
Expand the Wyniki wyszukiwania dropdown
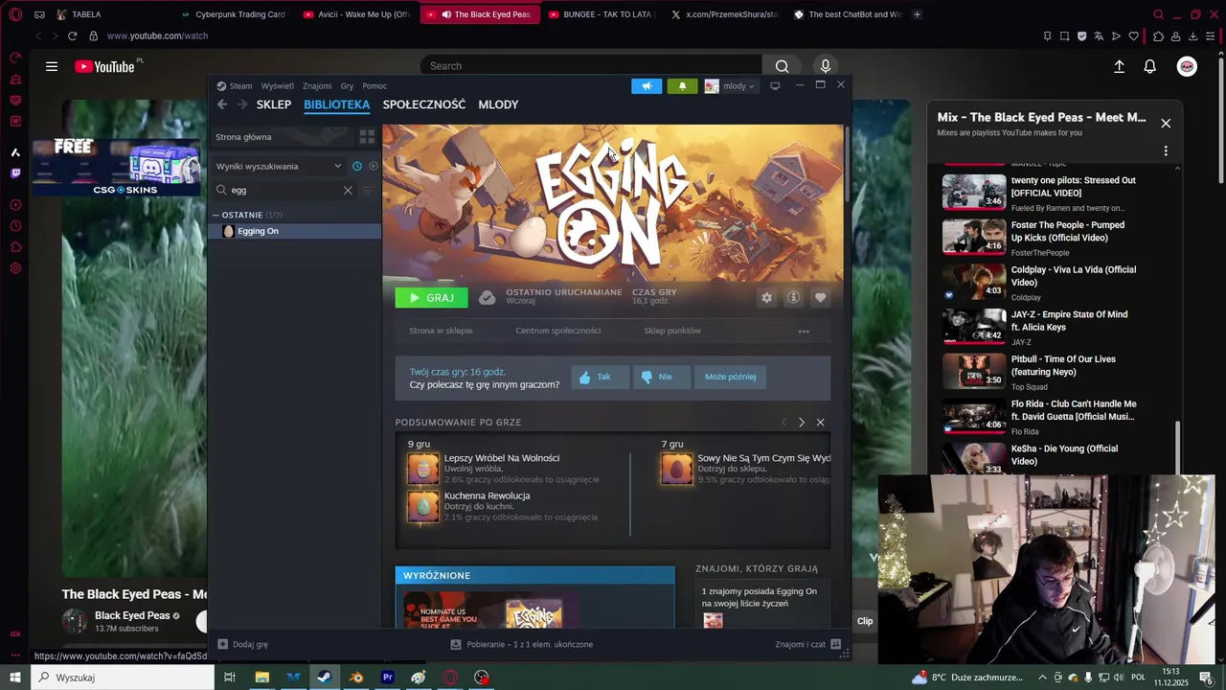click(x=279, y=166)
